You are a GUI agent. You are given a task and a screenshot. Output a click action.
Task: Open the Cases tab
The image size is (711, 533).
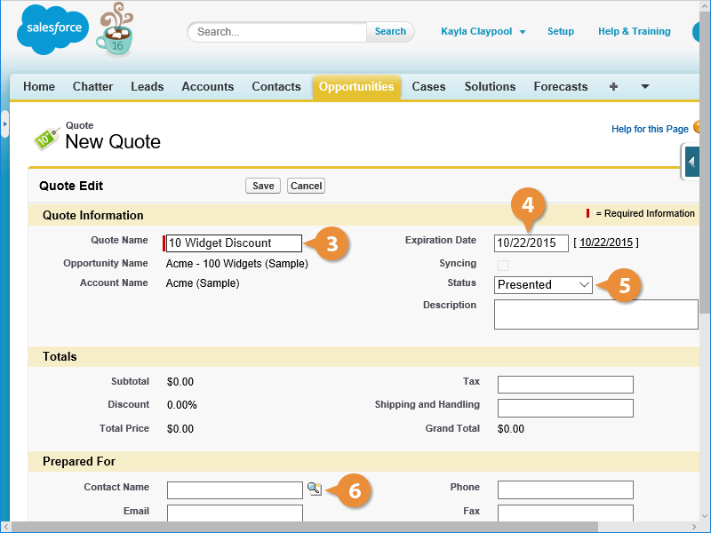[428, 86]
